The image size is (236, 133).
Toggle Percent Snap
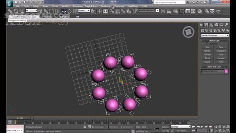(123, 11)
